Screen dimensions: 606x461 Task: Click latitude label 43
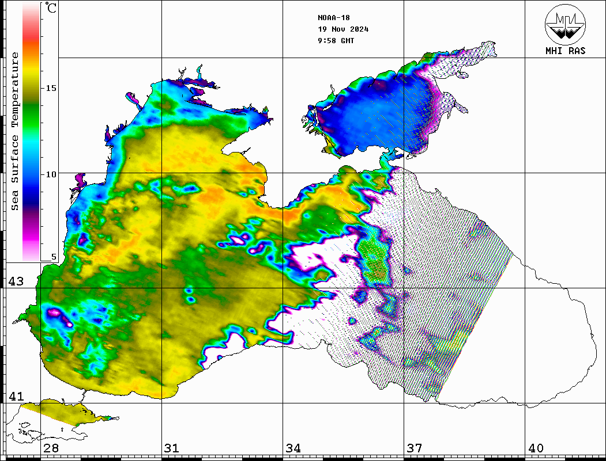pos(16,281)
